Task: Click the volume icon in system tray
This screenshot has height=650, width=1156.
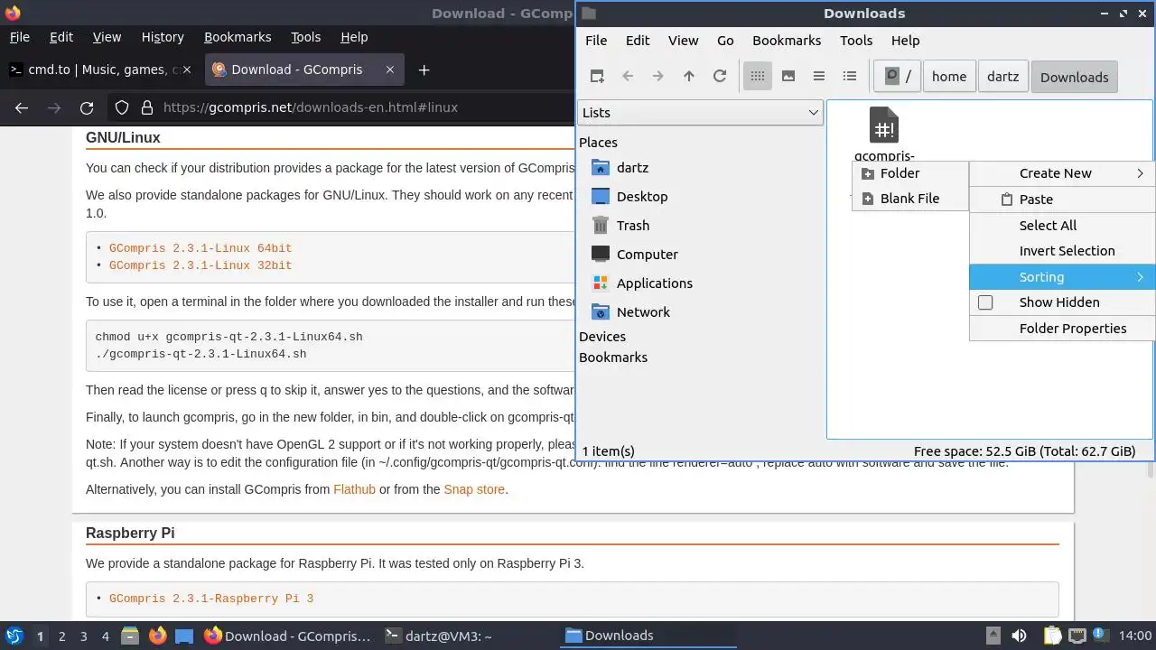Action: (x=1019, y=636)
